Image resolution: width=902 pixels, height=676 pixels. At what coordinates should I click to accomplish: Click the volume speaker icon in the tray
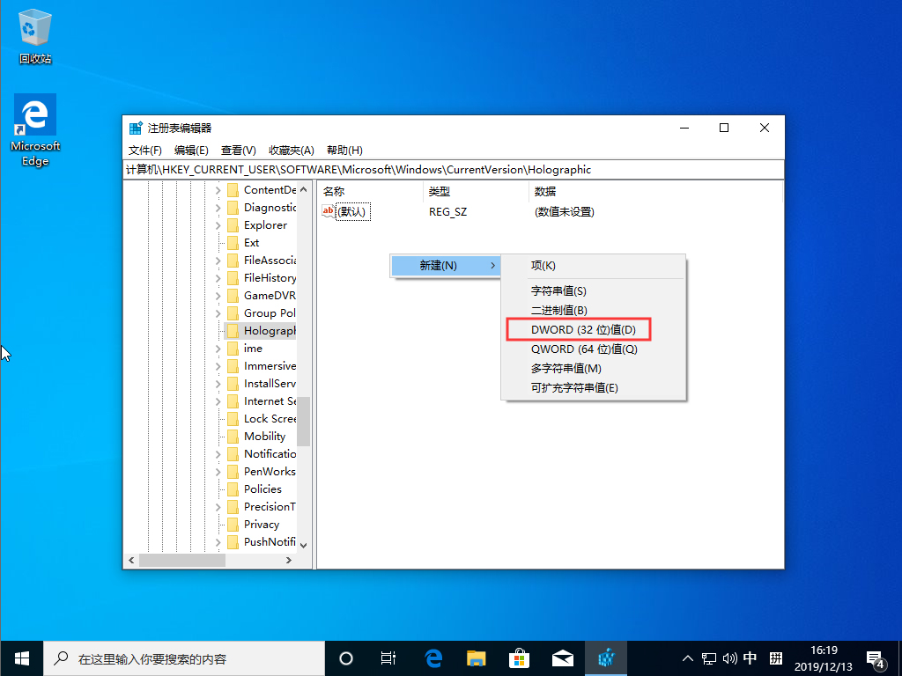[730, 658]
